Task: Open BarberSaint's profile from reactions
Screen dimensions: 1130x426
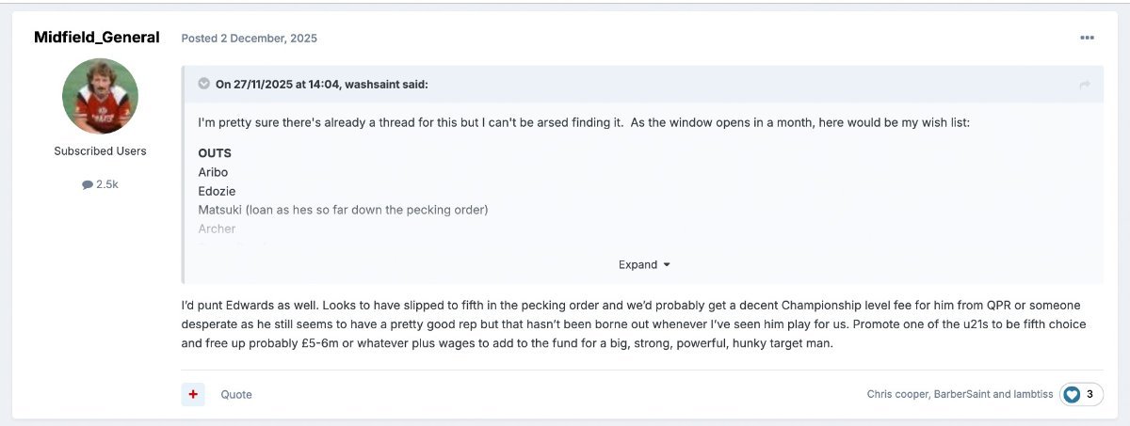Action: pyautogui.click(x=964, y=394)
